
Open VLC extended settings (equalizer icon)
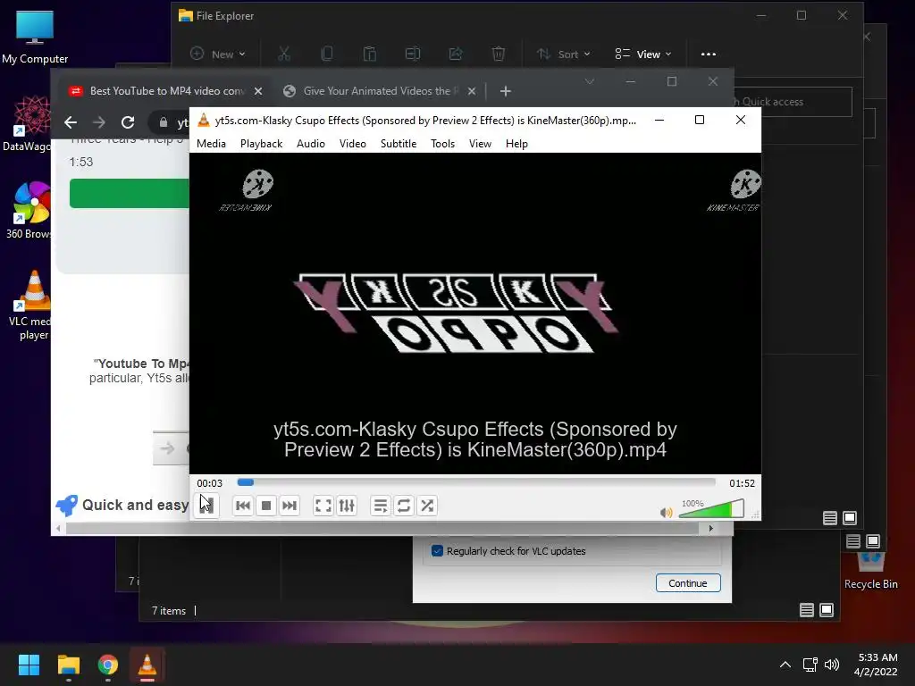click(x=347, y=506)
